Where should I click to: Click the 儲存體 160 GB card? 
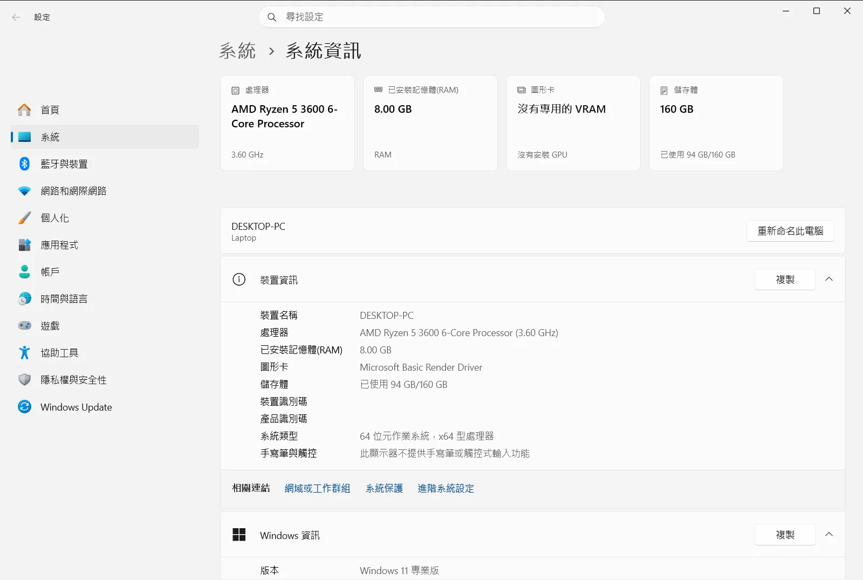[x=716, y=123]
